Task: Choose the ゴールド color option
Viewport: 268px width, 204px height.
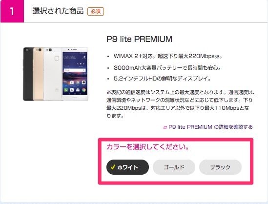Action: tap(174, 167)
